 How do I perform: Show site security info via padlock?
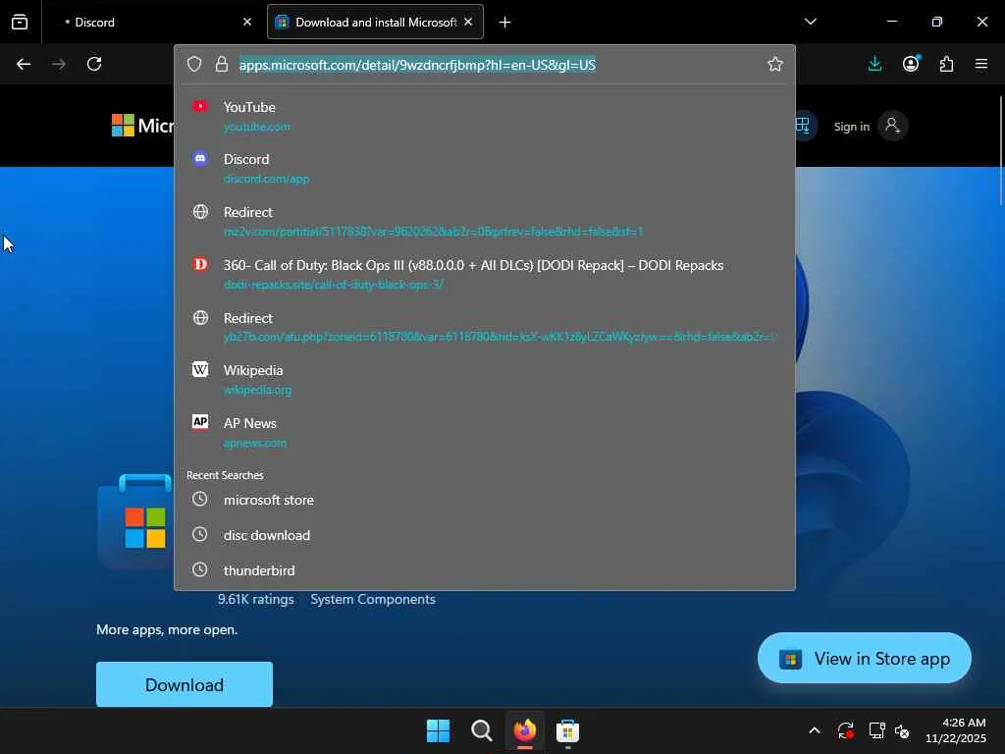(x=222, y=64)
